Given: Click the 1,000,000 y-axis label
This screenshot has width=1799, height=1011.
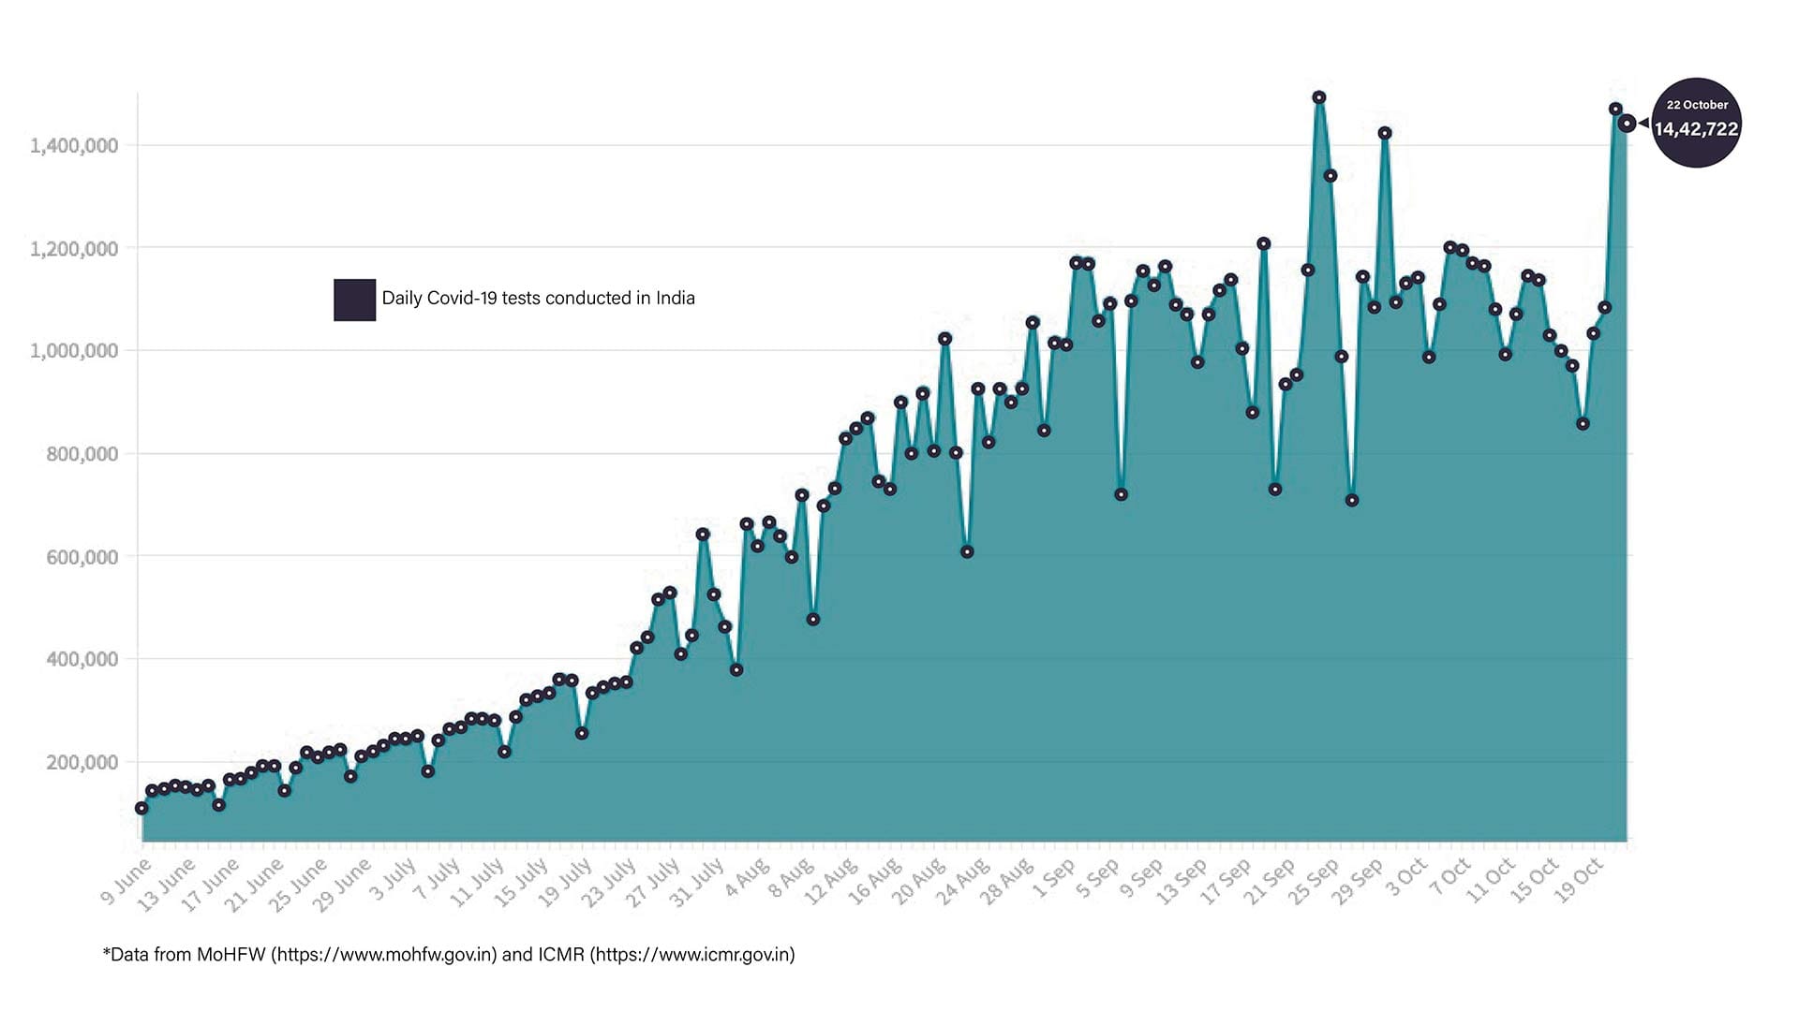Looking at the screenshot, I should click(74, 351).
